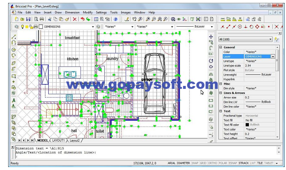Click the Zoom Out magnifier icon

click(154, 19)
